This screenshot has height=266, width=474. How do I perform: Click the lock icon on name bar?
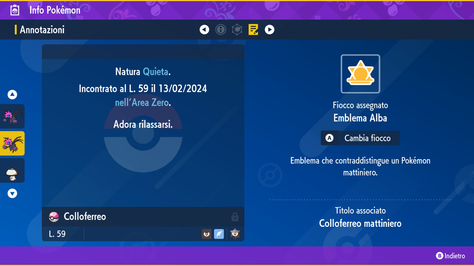click(235, 217)
